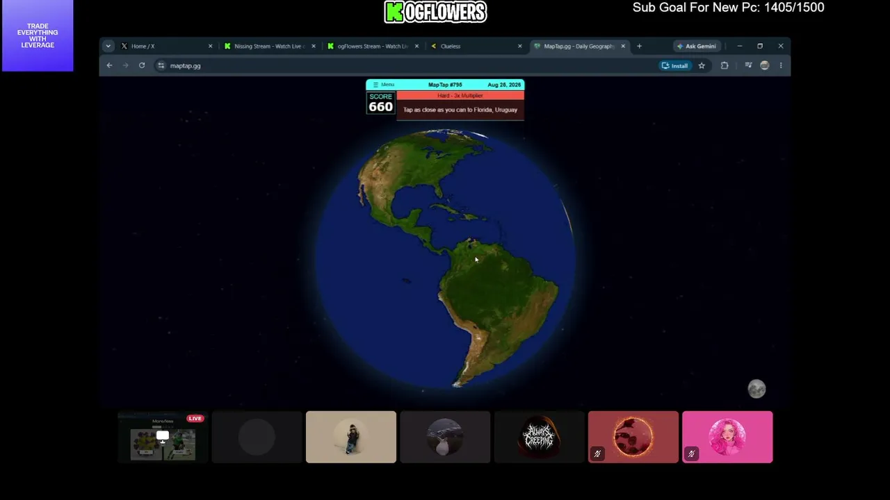
Task: Open a new browser tab
Action: pos(639,46)
